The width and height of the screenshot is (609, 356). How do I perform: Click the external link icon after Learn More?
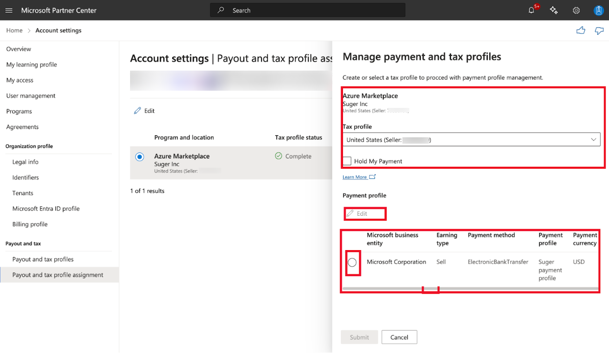coord(372,177)
